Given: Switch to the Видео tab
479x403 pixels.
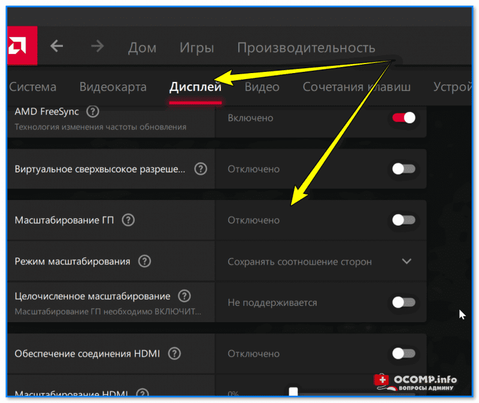Looking at the screenshot, I should (262, 87).
